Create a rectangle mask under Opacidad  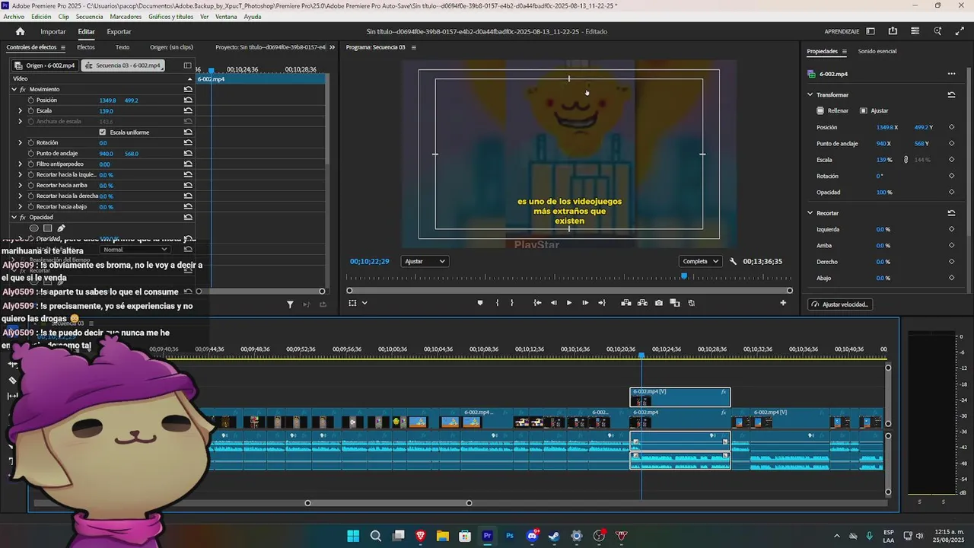pyautogui.click(x=47, y=228)
